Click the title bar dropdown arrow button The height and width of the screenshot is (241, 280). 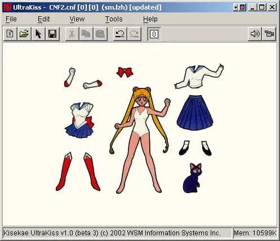[x=235, y=7]
